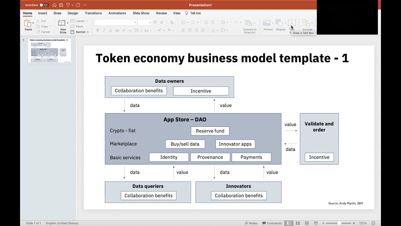
Task: Click the Cut button
Action: click(x=41, y=21)
